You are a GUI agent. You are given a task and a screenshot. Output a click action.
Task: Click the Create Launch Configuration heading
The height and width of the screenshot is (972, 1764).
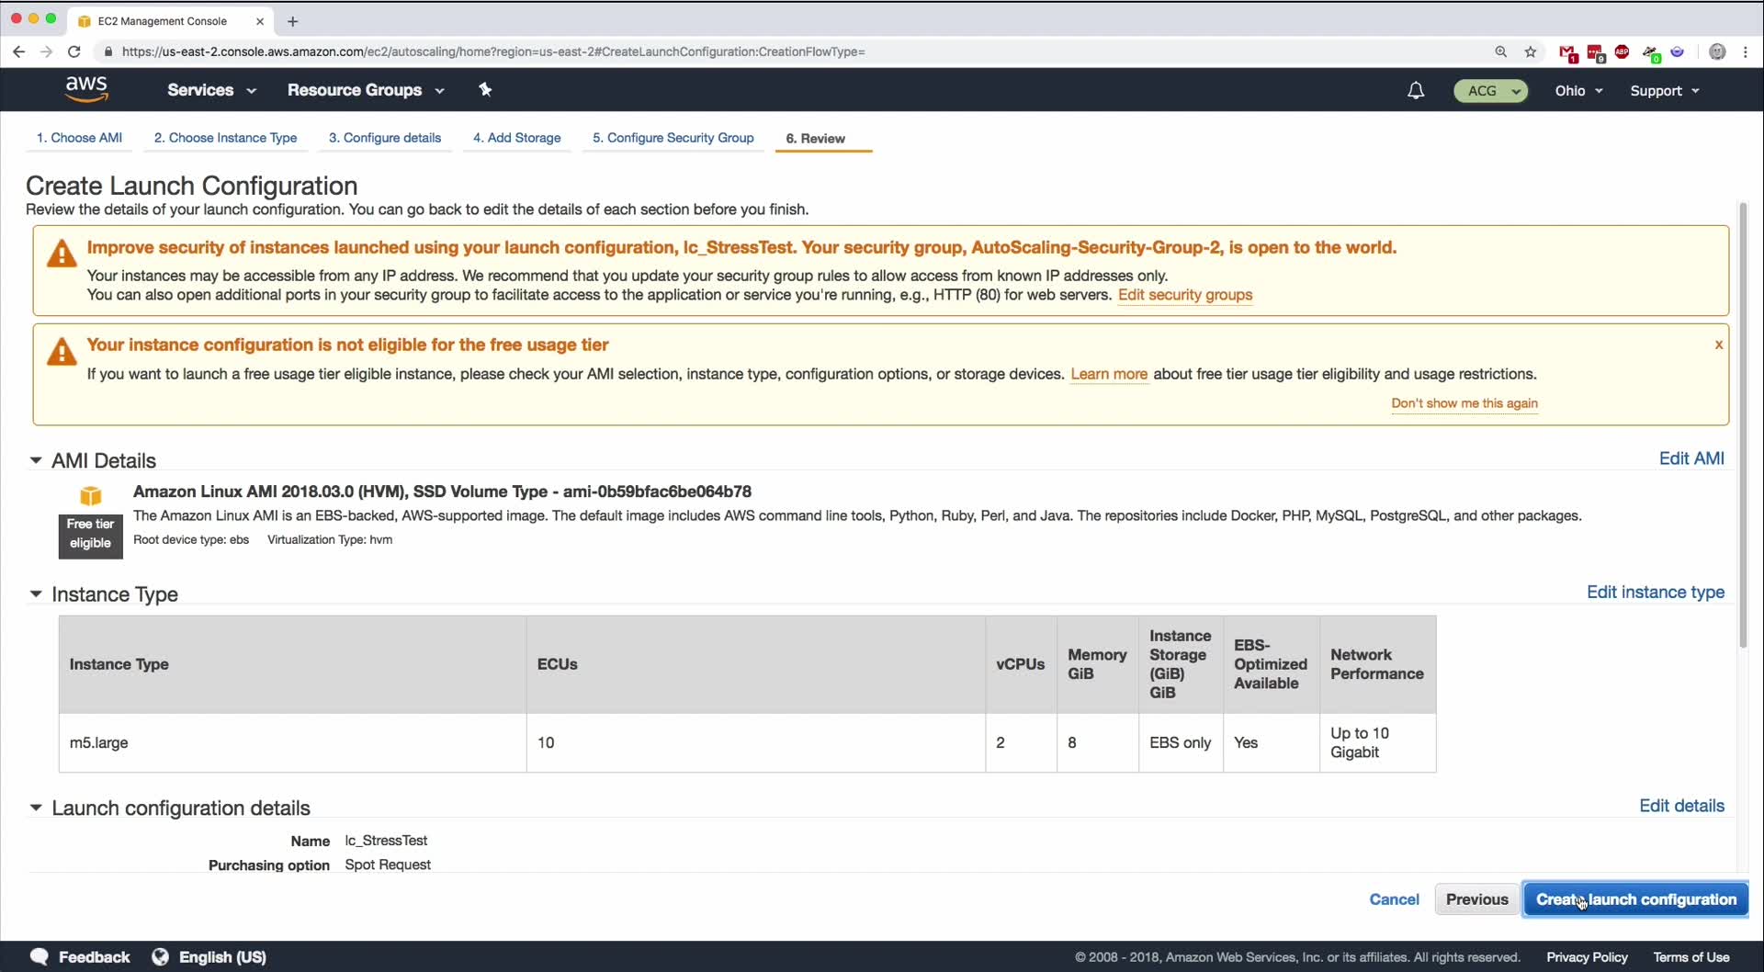click(191, 186)
